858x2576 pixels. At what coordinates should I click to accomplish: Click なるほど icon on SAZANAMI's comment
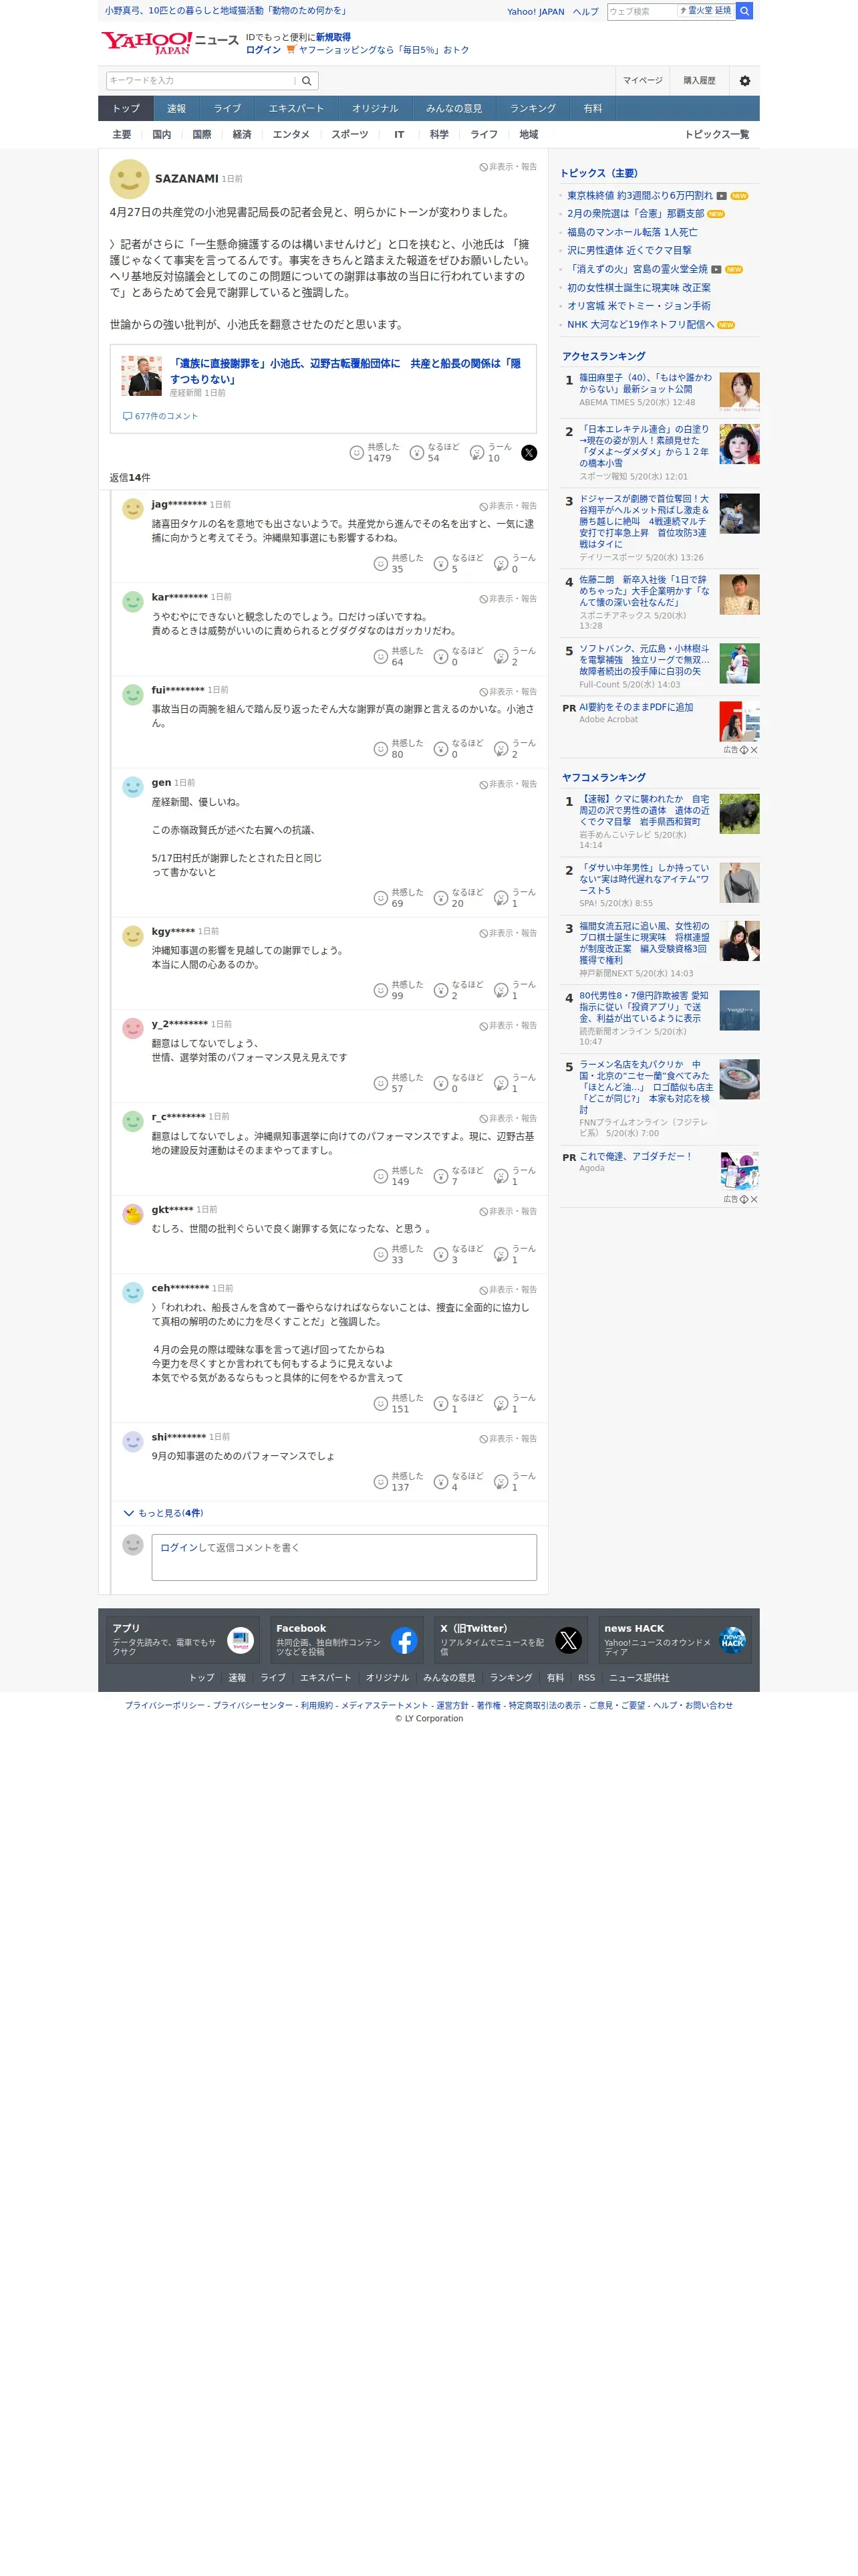pyautogui.click(x=416, y=453)
